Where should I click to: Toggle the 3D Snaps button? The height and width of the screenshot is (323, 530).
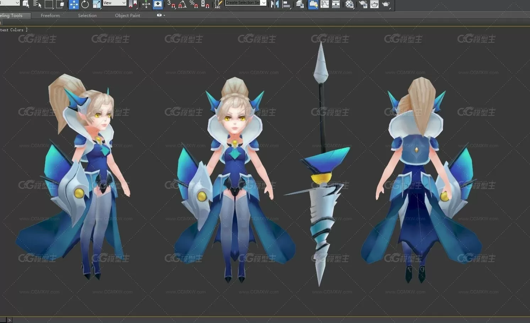(171, 4)
